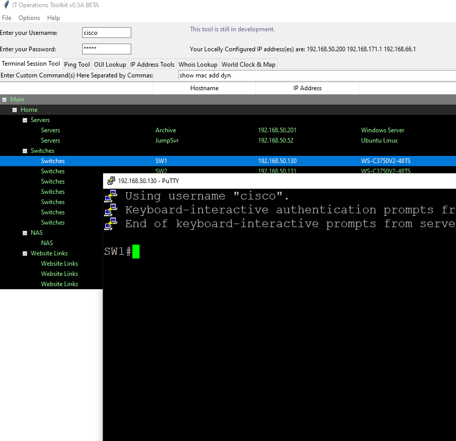Click the feather app icon in title bar
The image size is (456, 441).
coord(6,5)
